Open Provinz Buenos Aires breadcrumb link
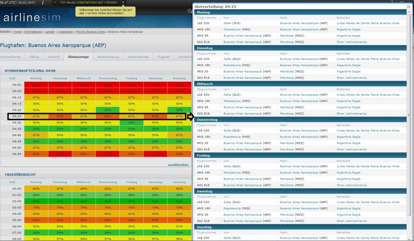This screenshot has height=241, width=414. 90,32
